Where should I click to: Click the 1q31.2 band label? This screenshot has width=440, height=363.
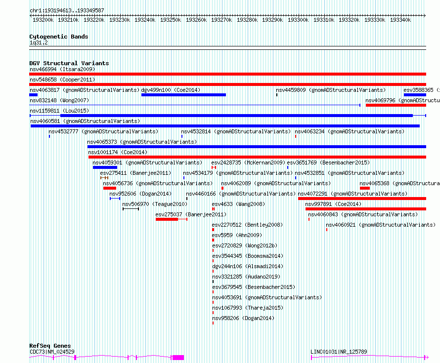[x=39, y=42]
